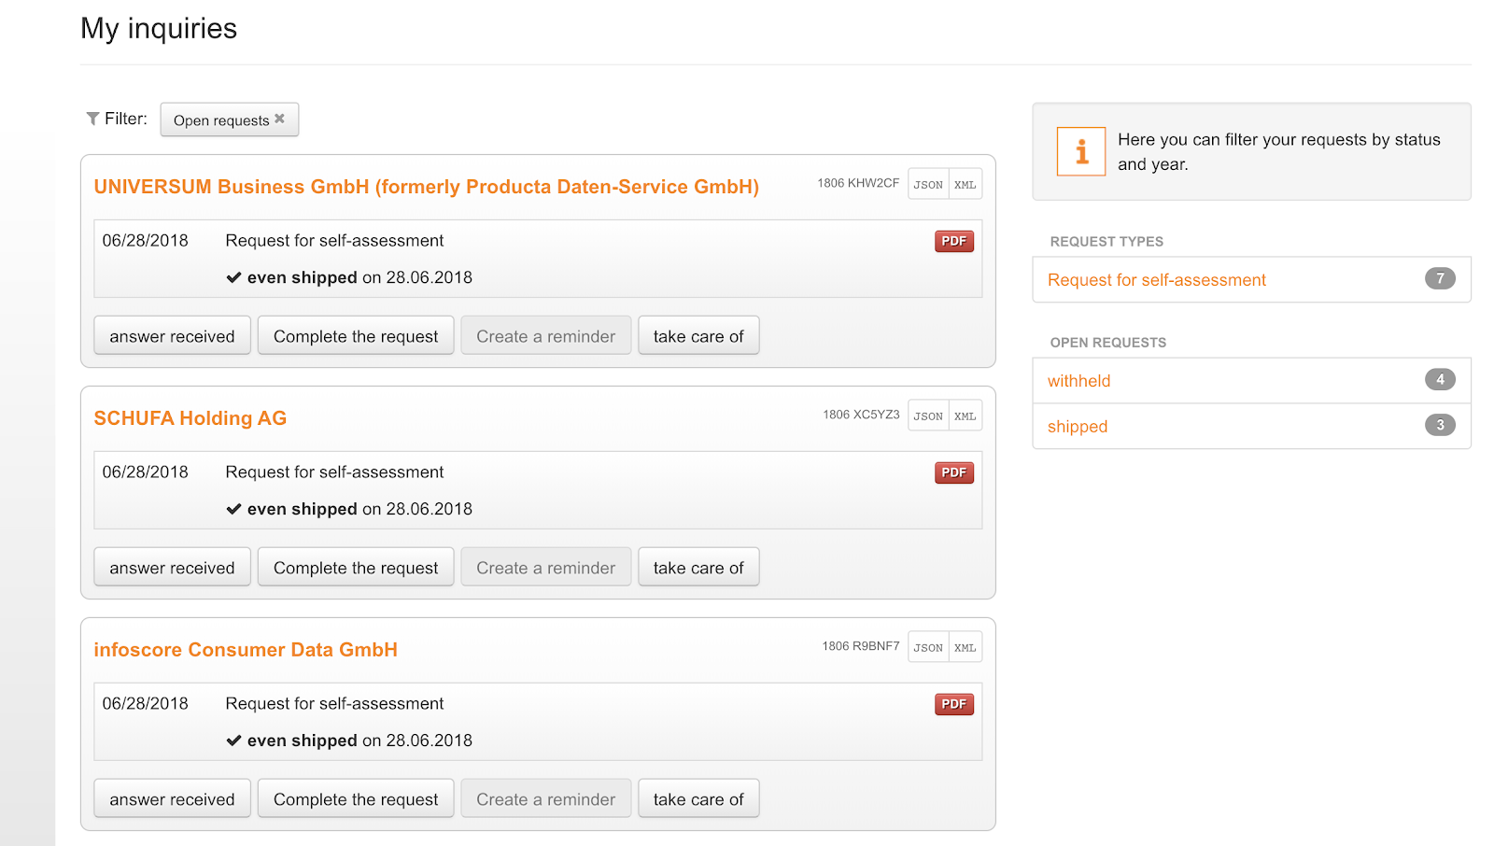Remove the Open requests filter tag
The width and height of the screenshot is (1494, 846).
coord(279,119)
